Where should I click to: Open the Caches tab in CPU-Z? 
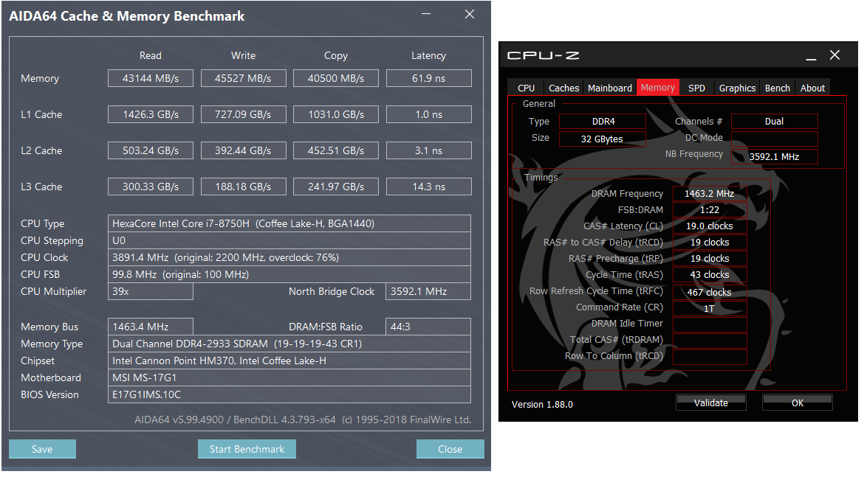(563, 88)
